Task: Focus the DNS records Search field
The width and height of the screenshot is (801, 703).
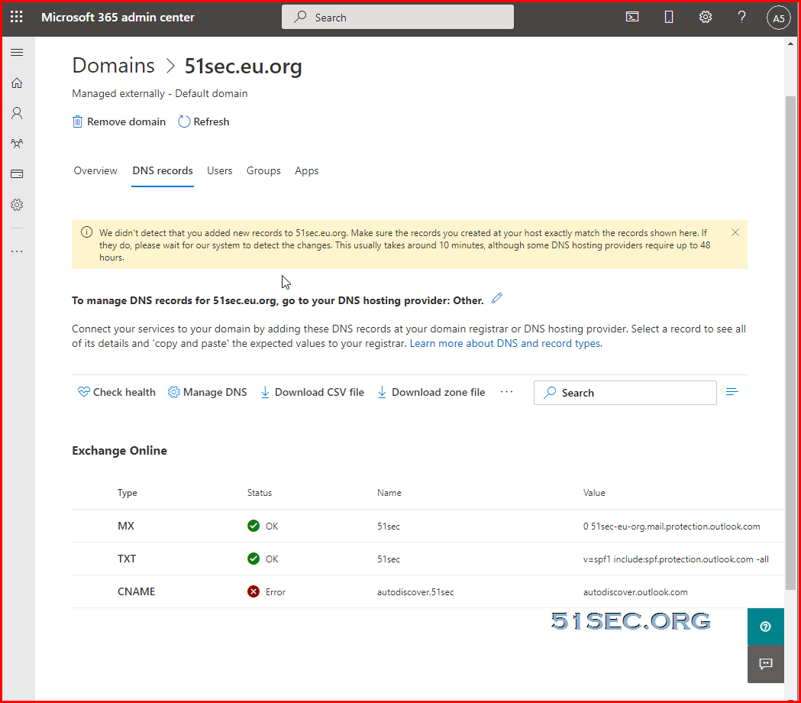Action: coord(625,393)
